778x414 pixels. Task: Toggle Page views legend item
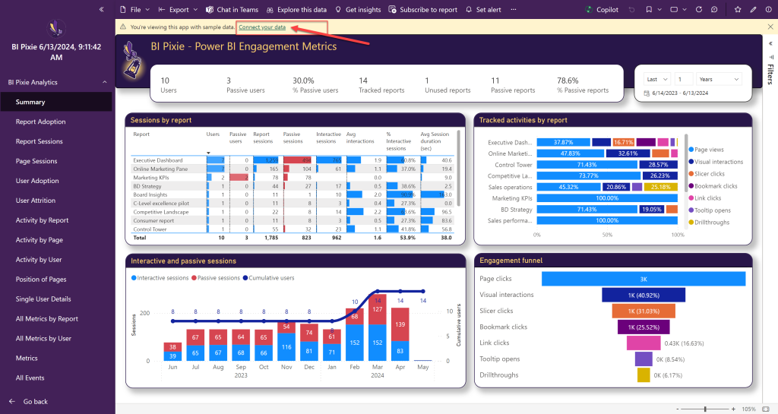(710, 150)
